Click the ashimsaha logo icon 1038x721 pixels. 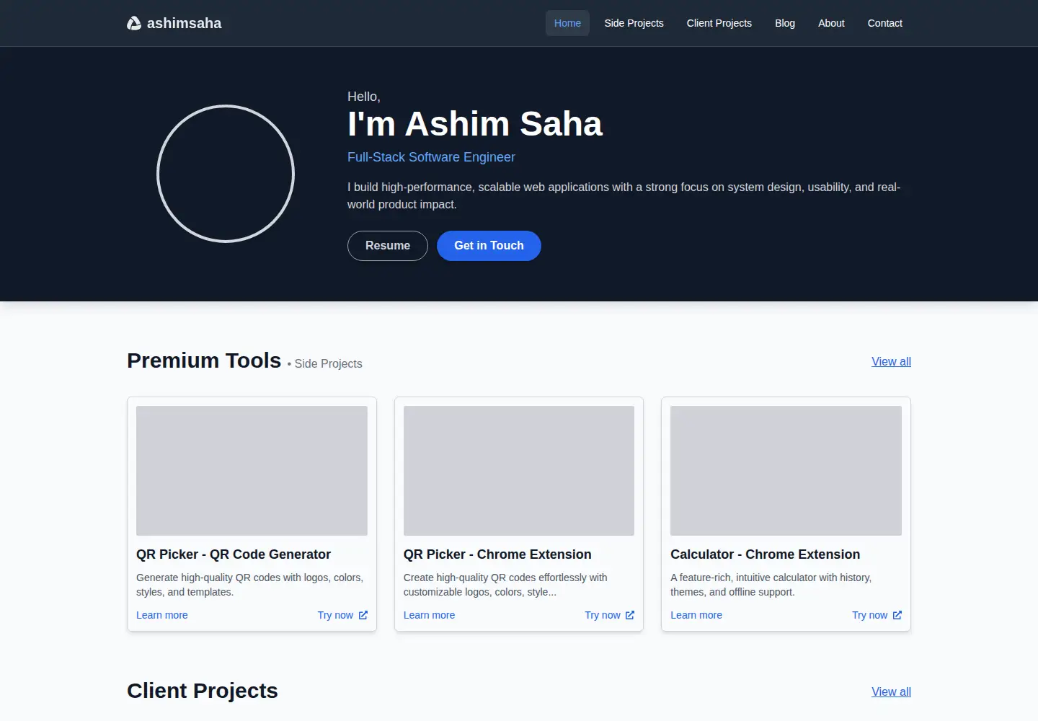(x=134, y=23)
